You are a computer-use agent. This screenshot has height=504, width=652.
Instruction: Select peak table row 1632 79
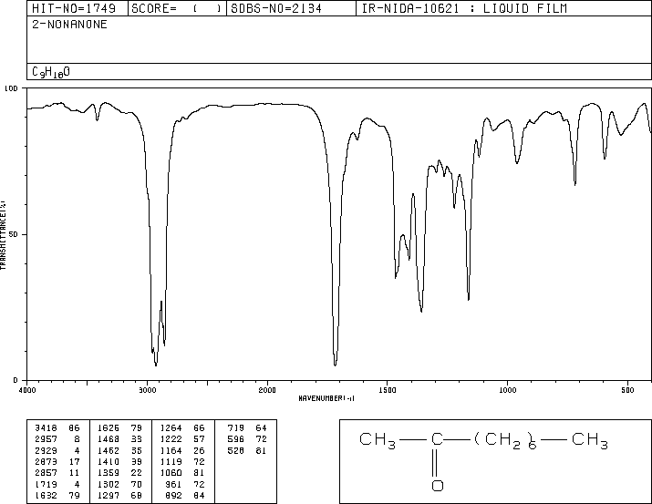click(57, 496)
